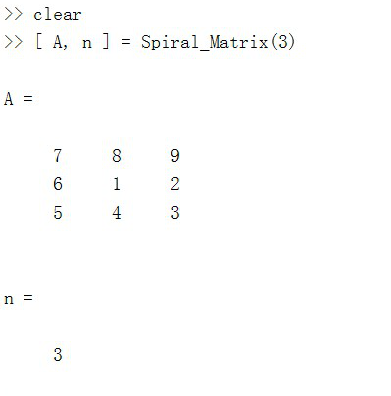Image resolution: width=391 pixels, height=396 pixels.
Task: Select matrix value 2 in A
Action: [175, 183]
